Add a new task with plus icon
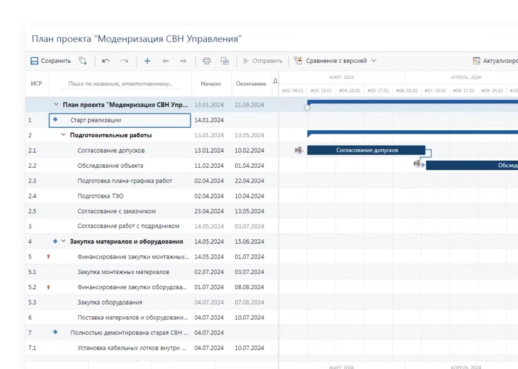Screen dimensions: 518x369 [147, 61]
